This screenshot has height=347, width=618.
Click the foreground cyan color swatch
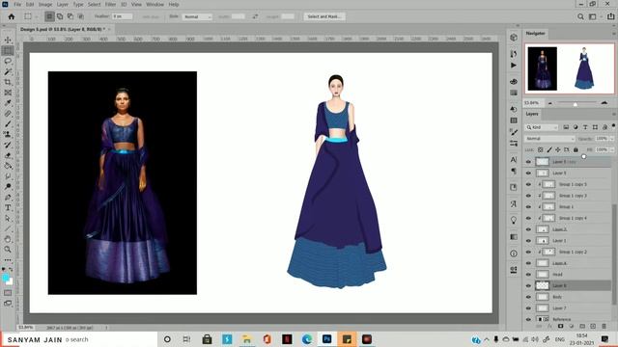pos(6,278)
